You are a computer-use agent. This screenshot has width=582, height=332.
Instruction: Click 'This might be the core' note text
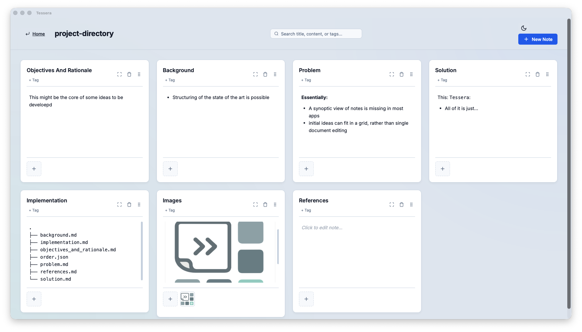(76, 101)
